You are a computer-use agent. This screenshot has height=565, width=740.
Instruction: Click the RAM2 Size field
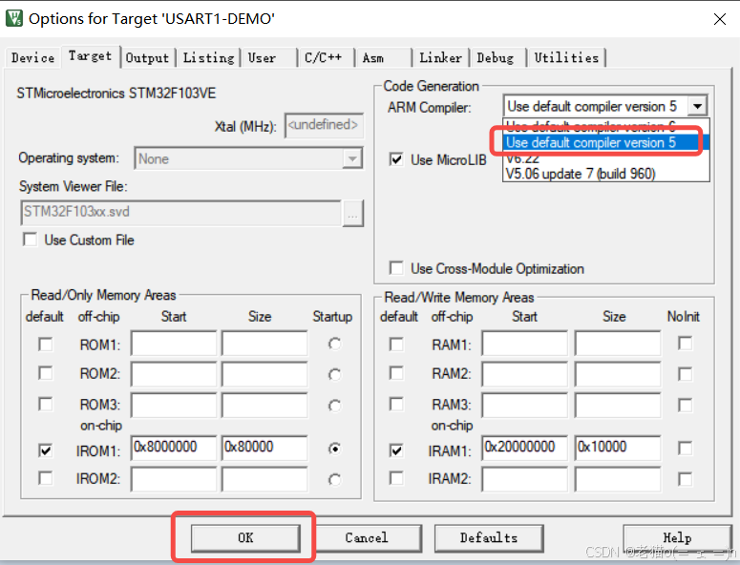point(618,374)
